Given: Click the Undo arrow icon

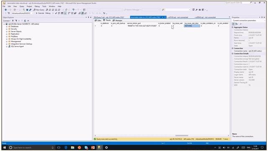Looking at the screenshot, I should (x=73, y=10).
